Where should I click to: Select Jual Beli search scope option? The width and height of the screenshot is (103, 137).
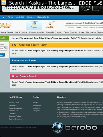pyautogui.click(x=92, y=28)
